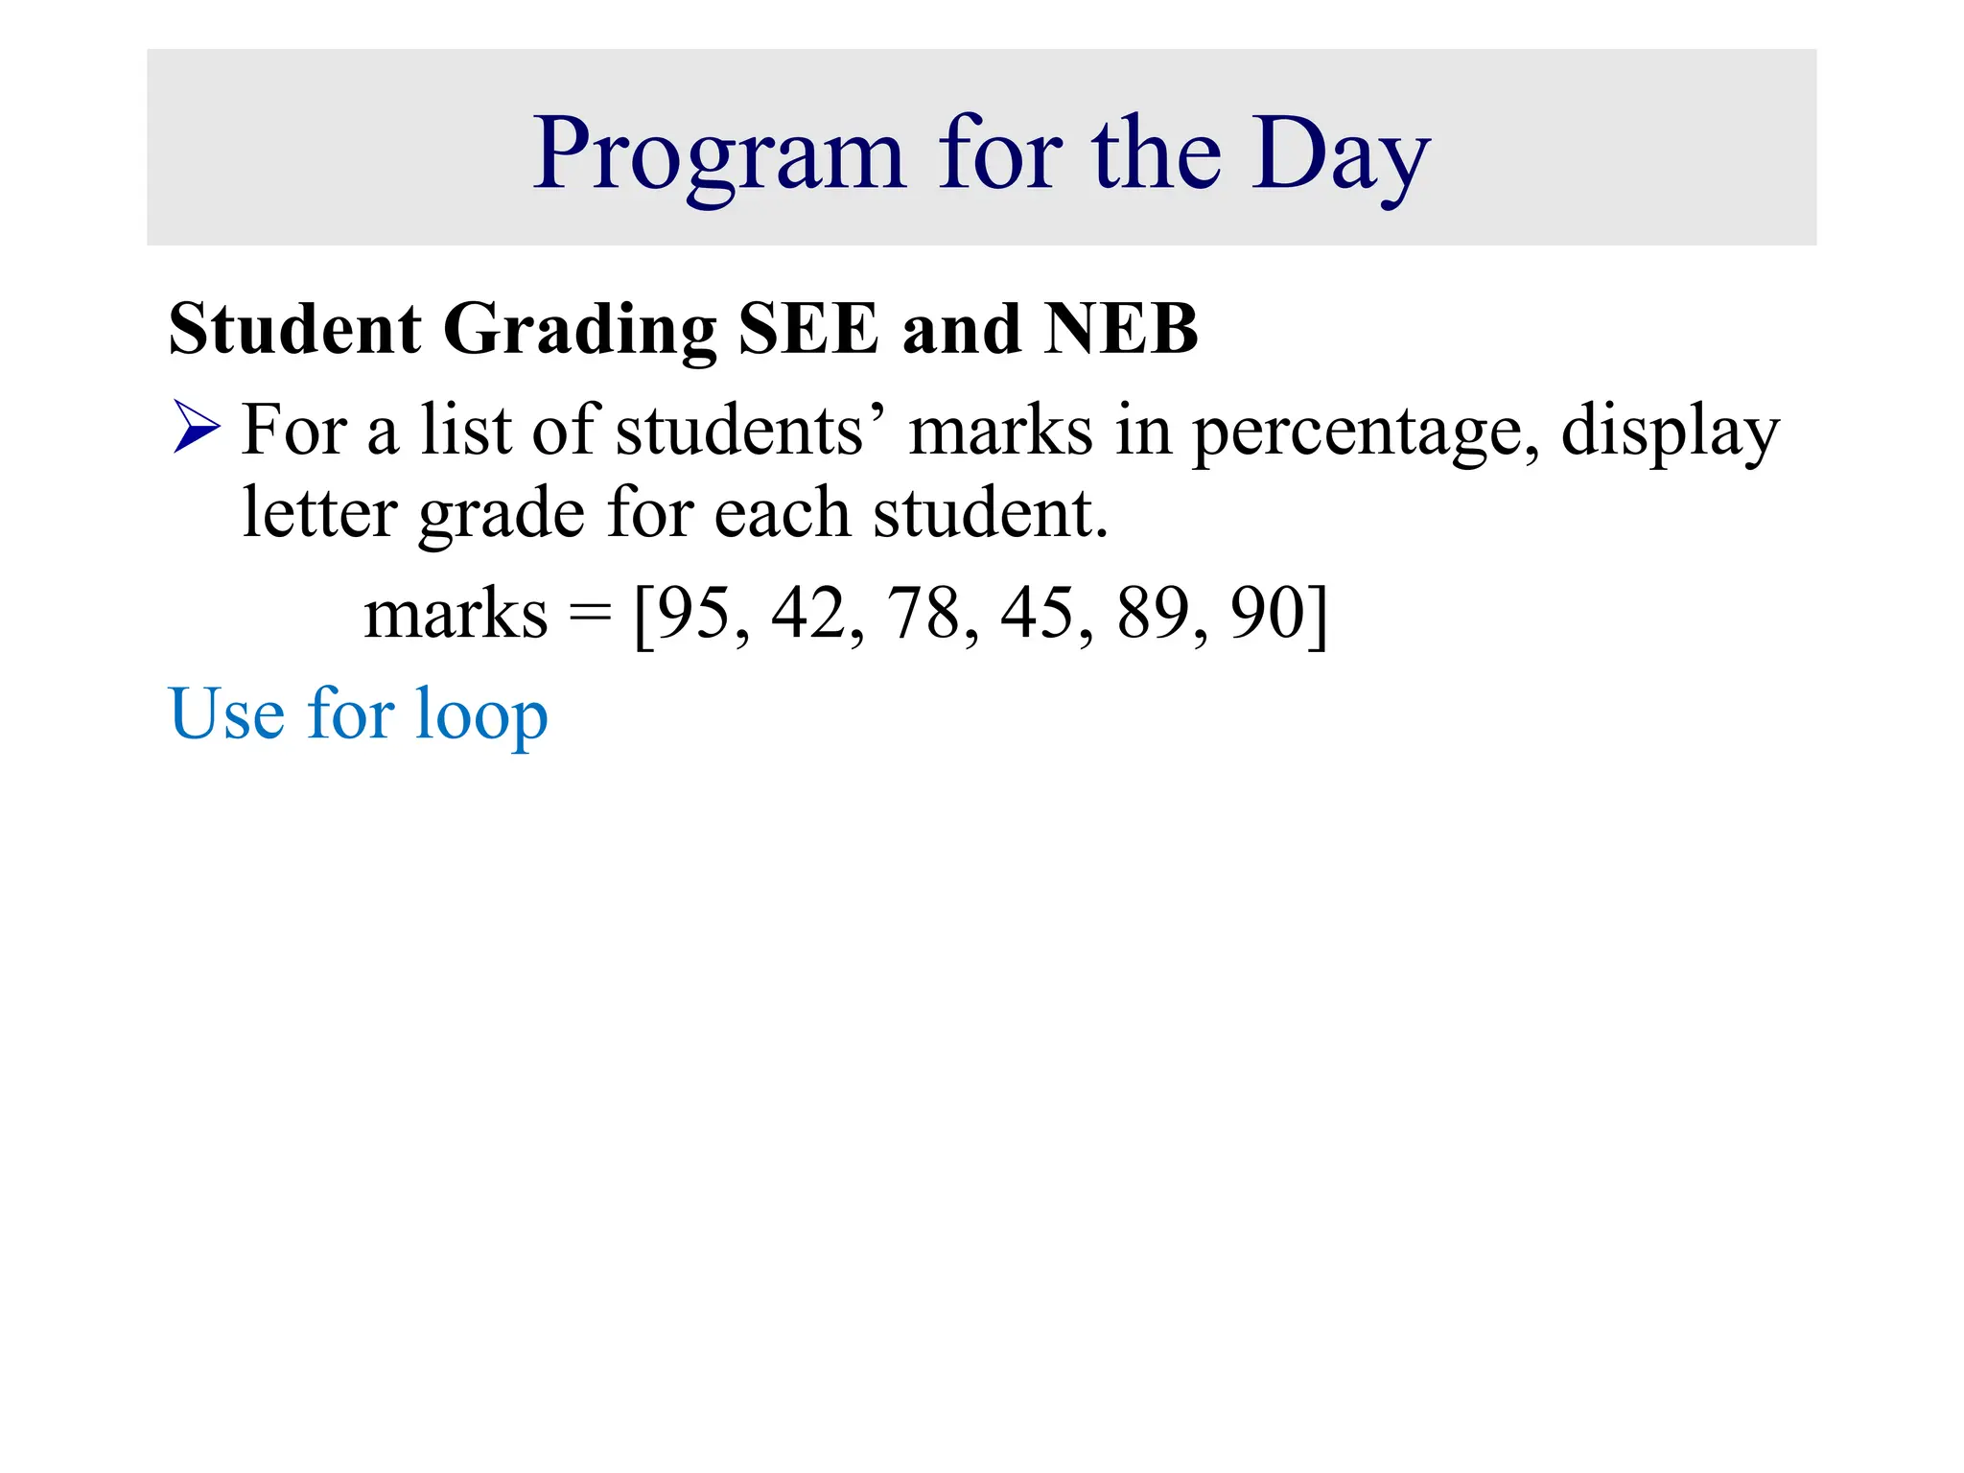
Task: Click the number 95 in marks list
Action: tap(692, 613)
